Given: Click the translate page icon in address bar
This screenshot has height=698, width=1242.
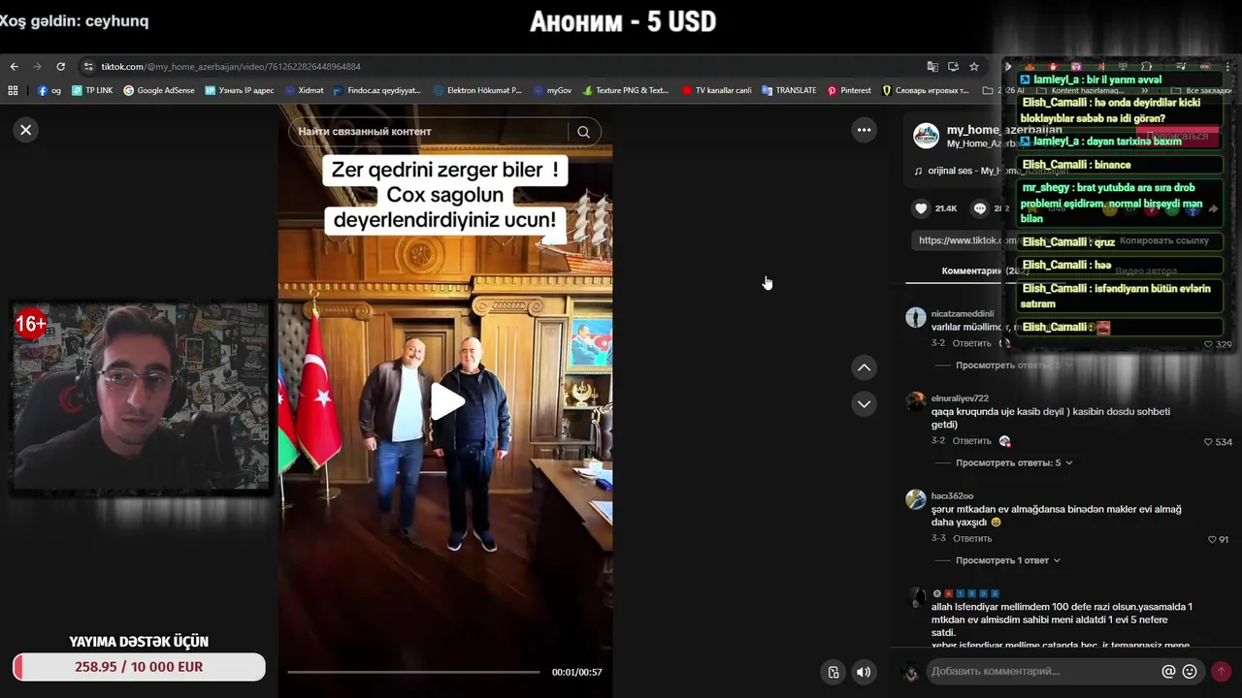Looking at the screenshot, I should 932,67.
